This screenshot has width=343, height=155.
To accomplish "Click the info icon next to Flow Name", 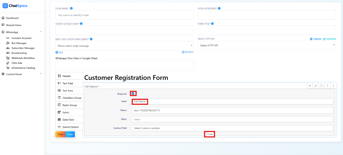I will click(x=71, y=8).
